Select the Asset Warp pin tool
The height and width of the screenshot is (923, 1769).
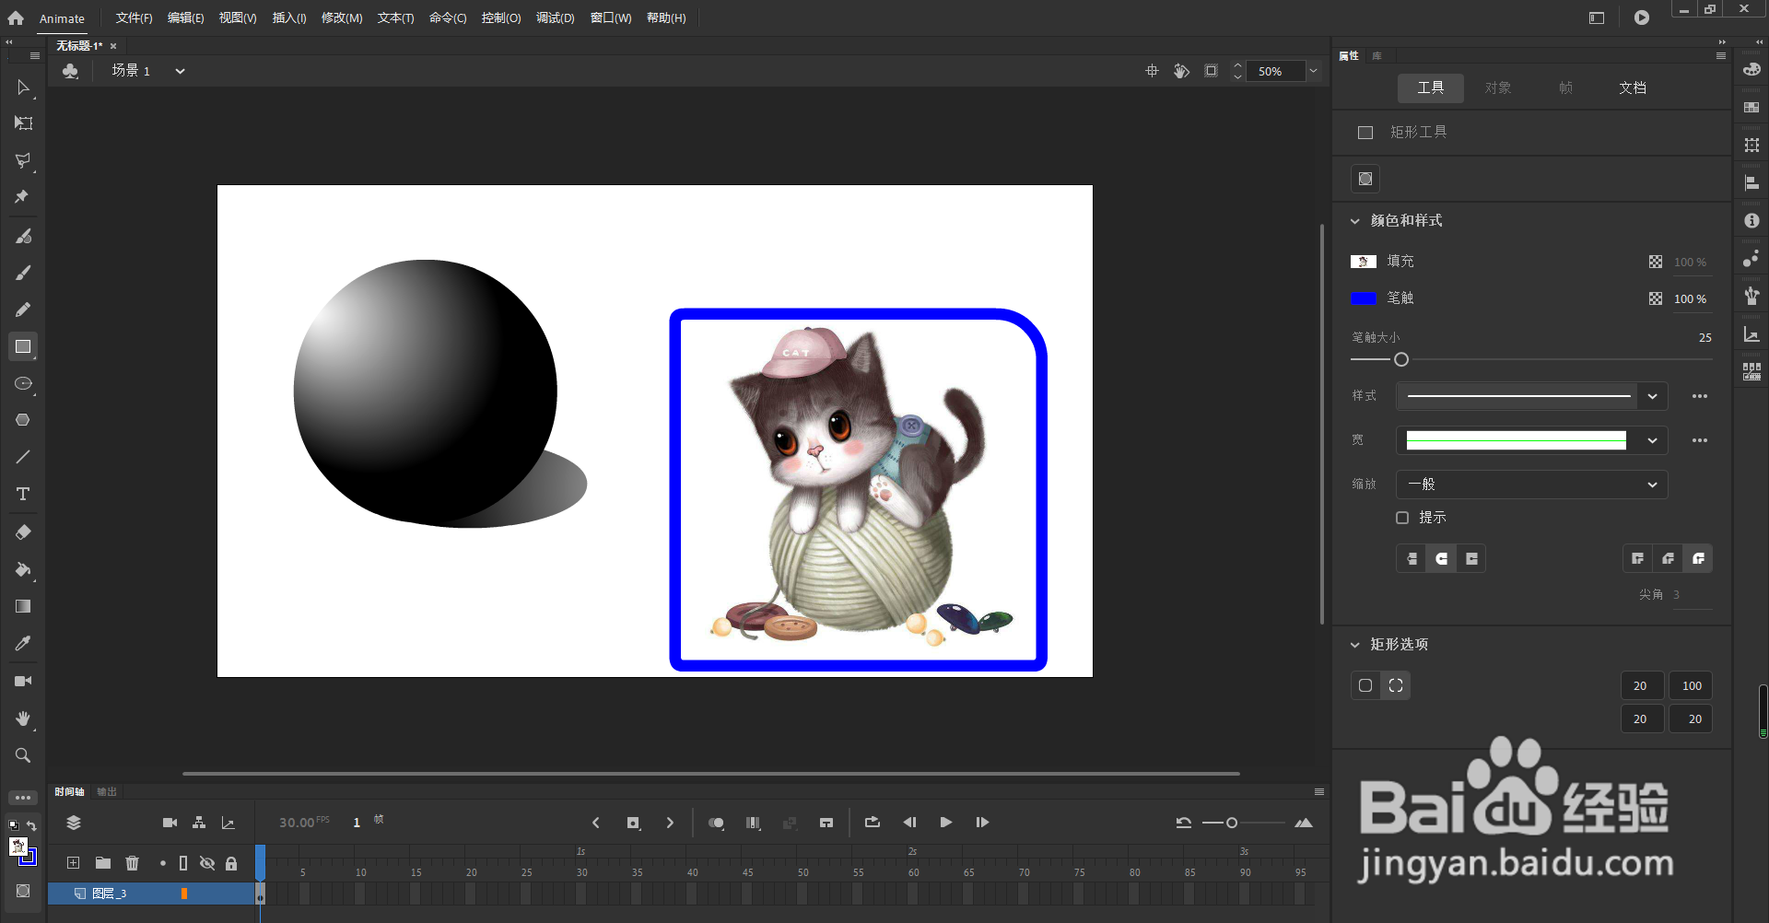pos(23,196)
